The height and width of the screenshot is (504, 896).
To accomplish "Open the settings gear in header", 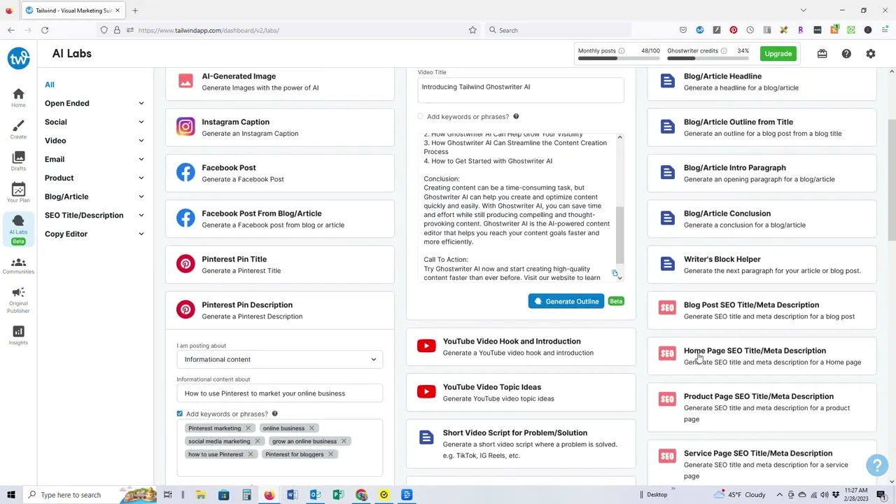I will pyautogui.click(x=871, y=54).
